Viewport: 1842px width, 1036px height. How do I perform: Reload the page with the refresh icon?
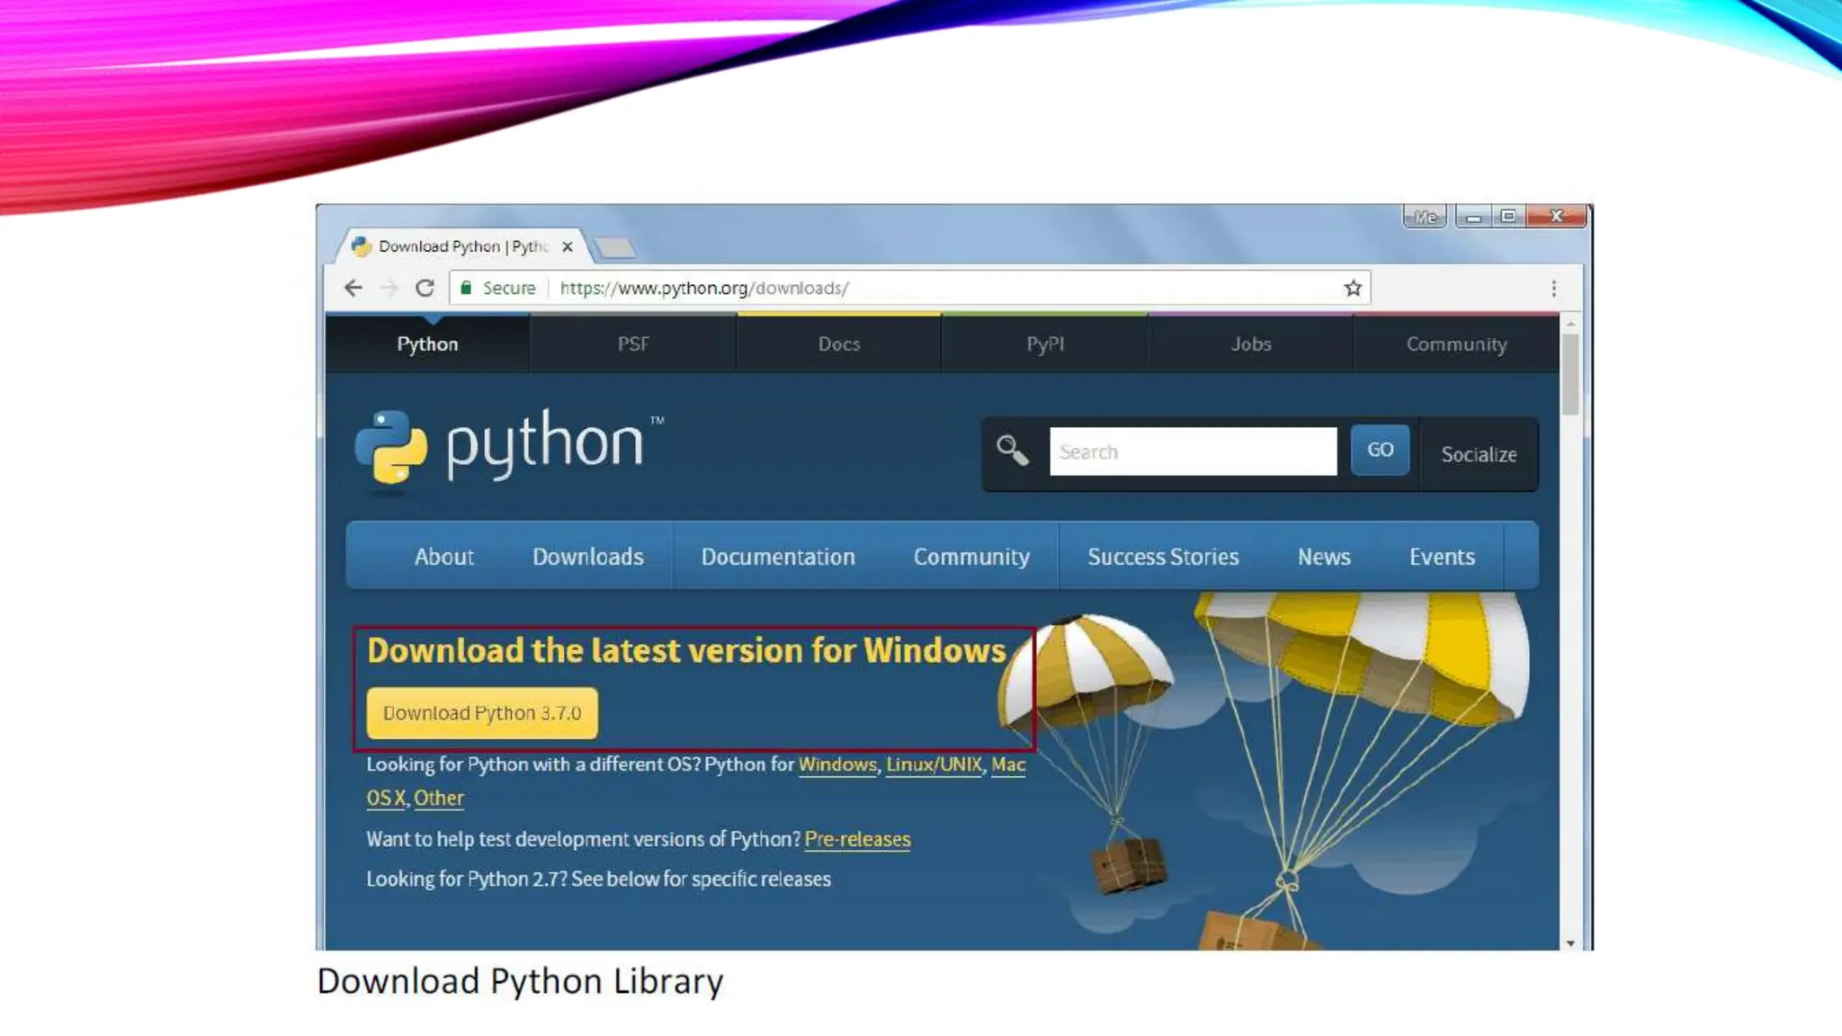point(425,288)
